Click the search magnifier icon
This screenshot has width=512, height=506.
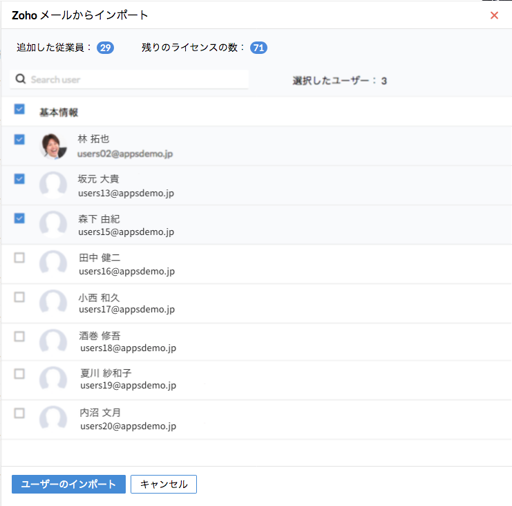tap(21, 79)
